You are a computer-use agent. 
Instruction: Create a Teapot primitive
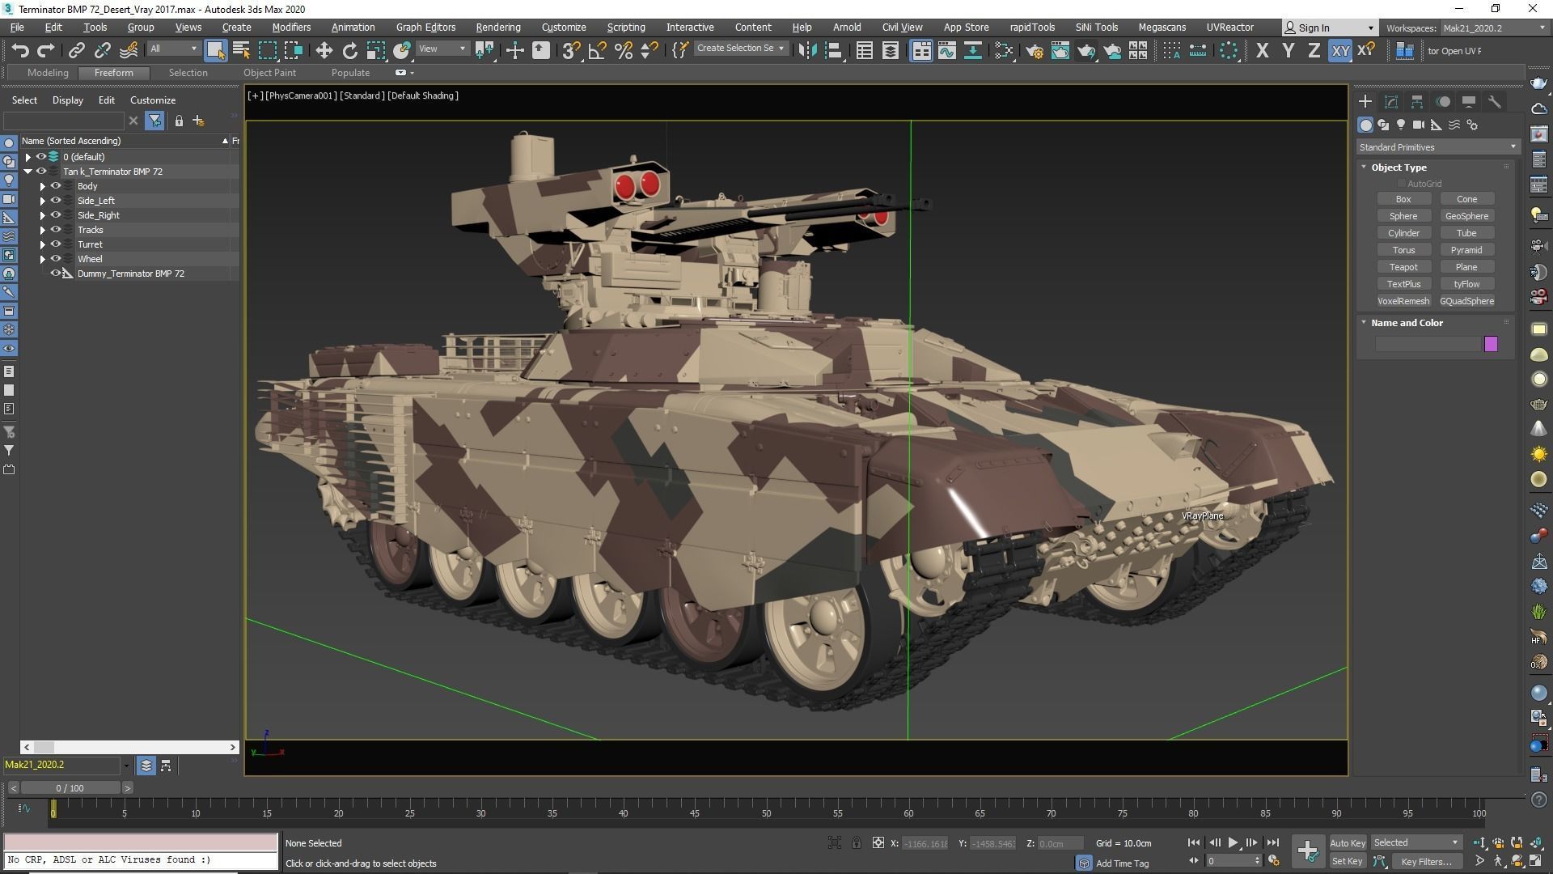pyautogui.click(x=1403, y=267)
